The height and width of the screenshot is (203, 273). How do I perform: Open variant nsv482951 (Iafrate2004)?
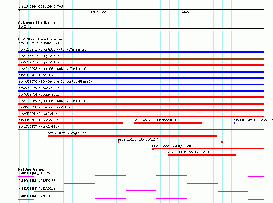(40, 43)
